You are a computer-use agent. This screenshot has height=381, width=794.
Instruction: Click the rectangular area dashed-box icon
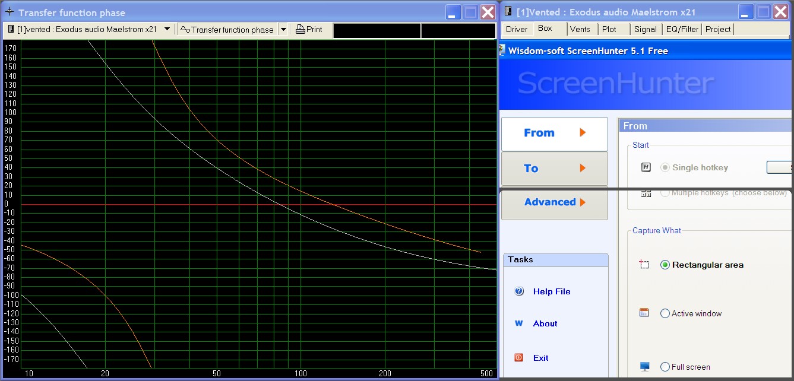coord(644,265)
